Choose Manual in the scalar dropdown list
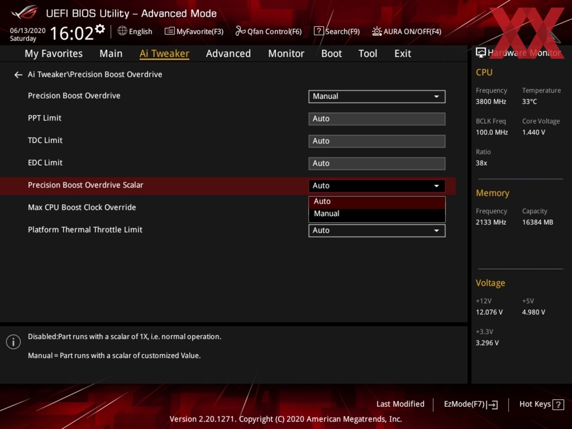Image resolution: width=572 pixels, height=429 pixels. point(377,214)
